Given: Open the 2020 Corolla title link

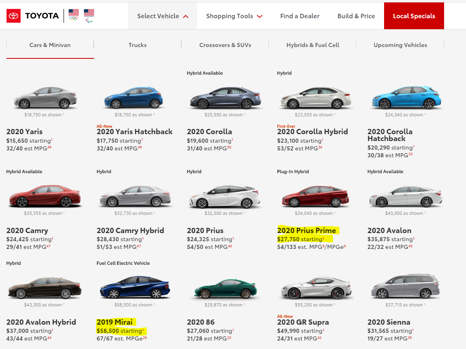Looking at the screenshot, I should tap(209, 132).
